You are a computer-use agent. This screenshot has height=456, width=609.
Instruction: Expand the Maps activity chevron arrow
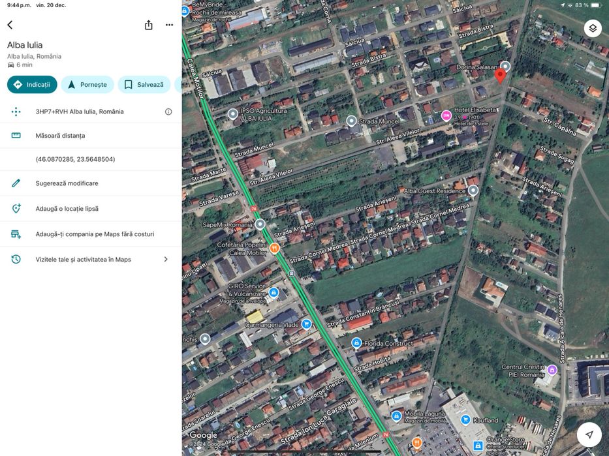point(166,259)
